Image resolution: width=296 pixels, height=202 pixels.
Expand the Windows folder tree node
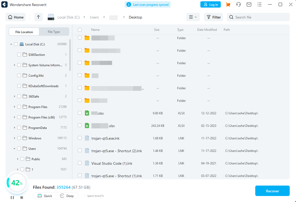click(x=15, y=138)
